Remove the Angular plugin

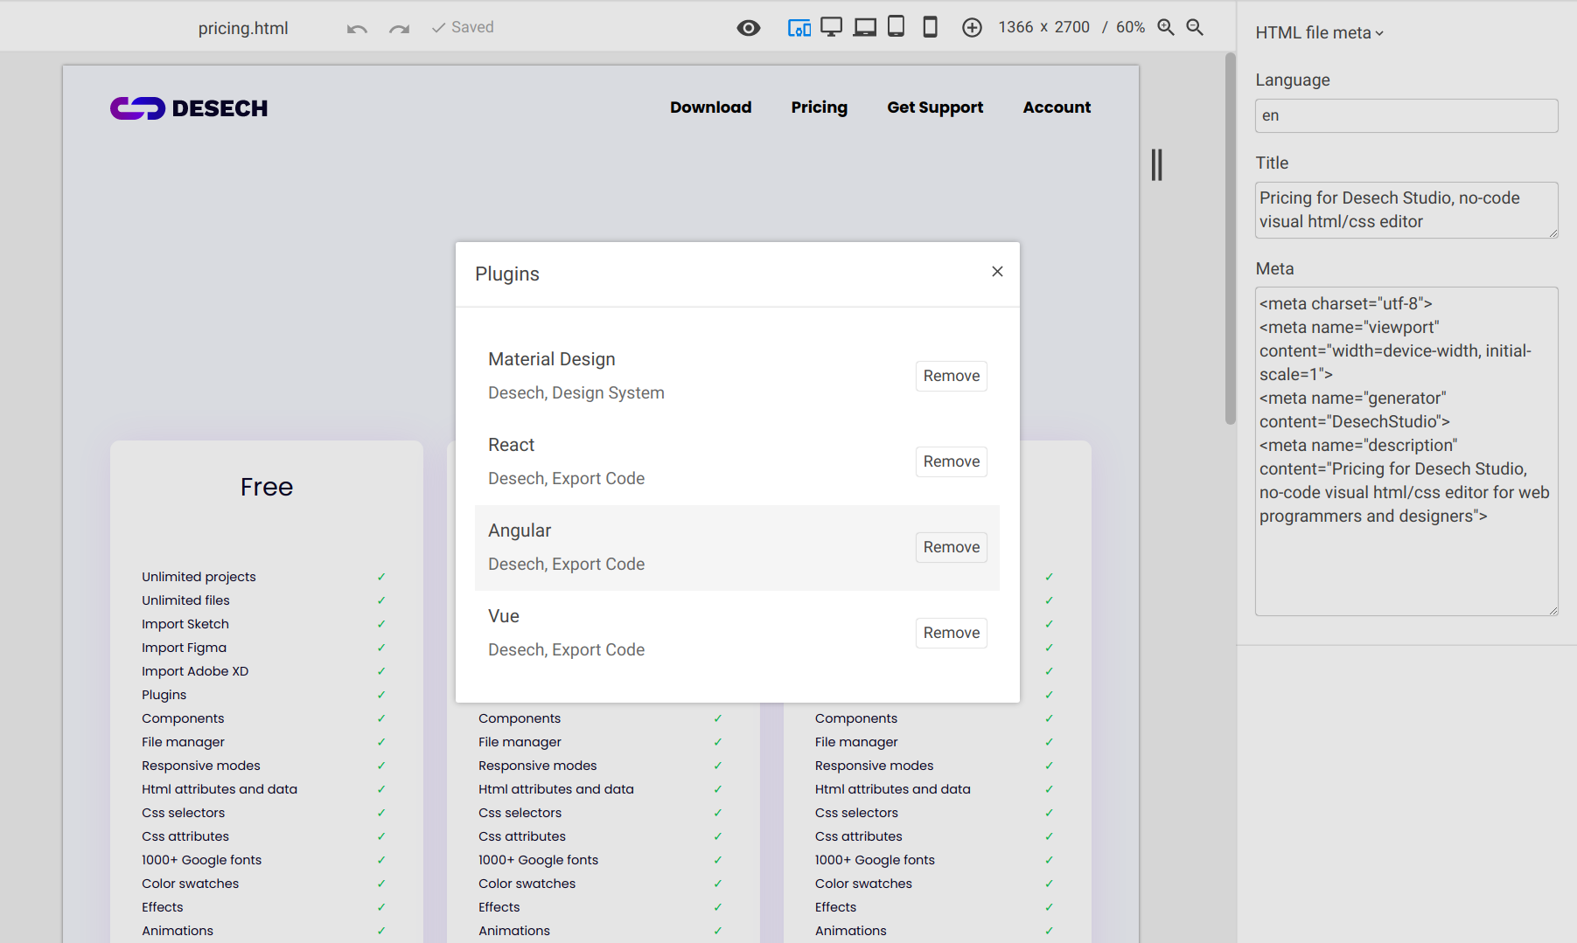(x=952, y=547)
